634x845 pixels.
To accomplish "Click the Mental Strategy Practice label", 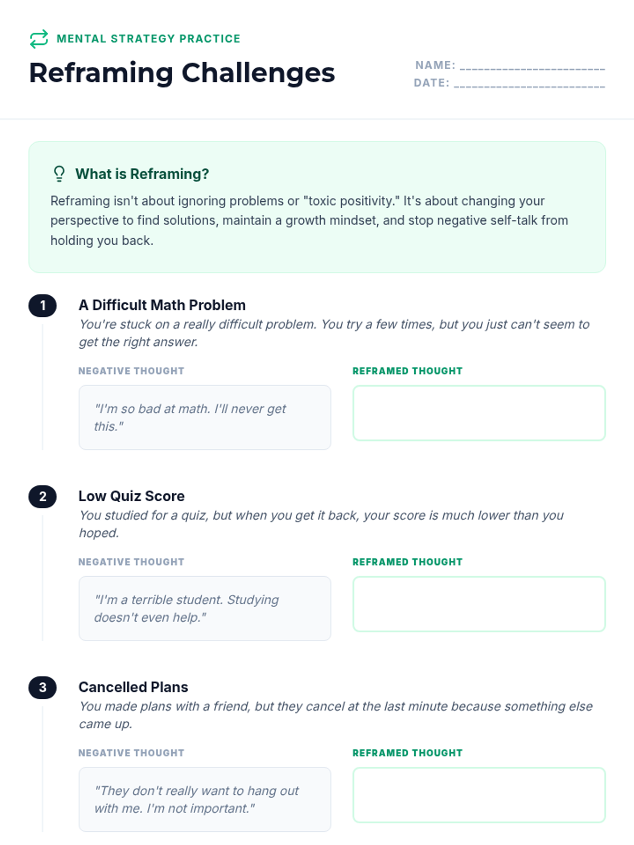I will point(148,39).
